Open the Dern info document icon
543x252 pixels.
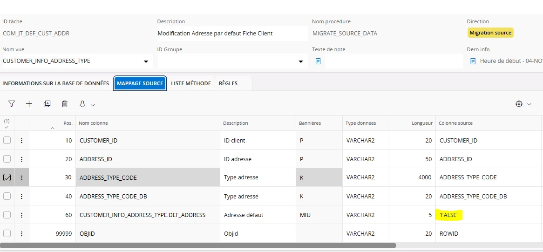(473, 61)
